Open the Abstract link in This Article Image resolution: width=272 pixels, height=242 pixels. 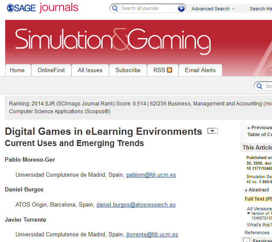(x=259, y=190)
